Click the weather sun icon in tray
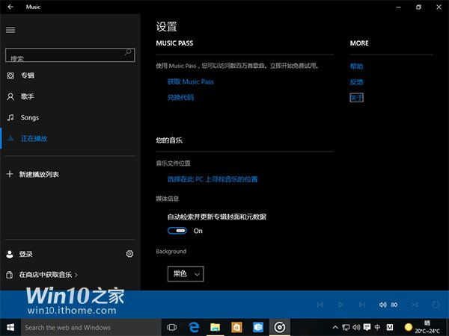Image resolution: width=449 pixels, height=336 pixels. (409, 327)
